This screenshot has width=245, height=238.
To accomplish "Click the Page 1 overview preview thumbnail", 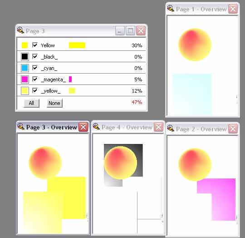I will coord(202,66).
